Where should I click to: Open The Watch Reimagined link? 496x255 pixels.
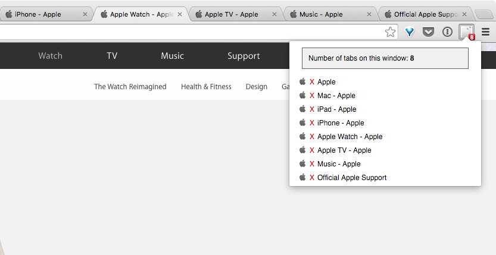point(130,86)
